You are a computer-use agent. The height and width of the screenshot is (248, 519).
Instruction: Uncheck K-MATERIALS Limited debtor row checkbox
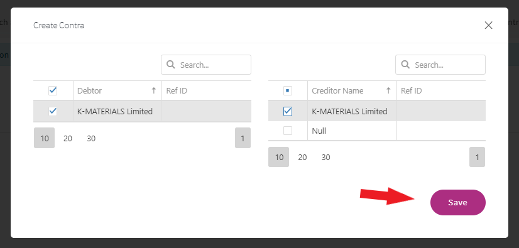tap(53, 111)
